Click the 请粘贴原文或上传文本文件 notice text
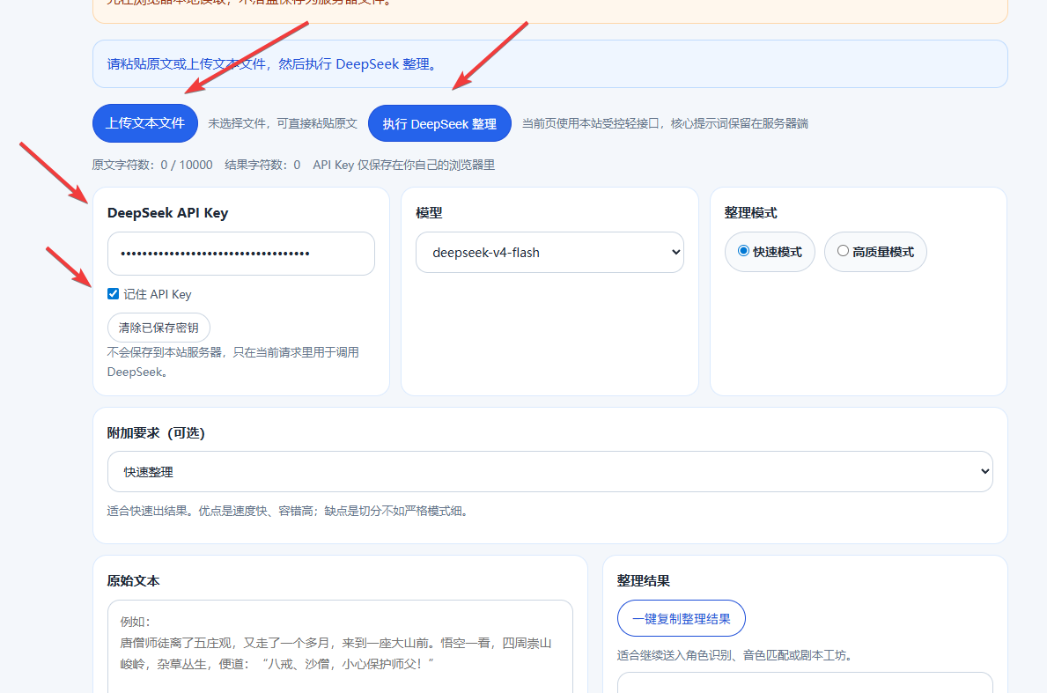Viewport: 1047px width, 693px height. click(273, 64)
